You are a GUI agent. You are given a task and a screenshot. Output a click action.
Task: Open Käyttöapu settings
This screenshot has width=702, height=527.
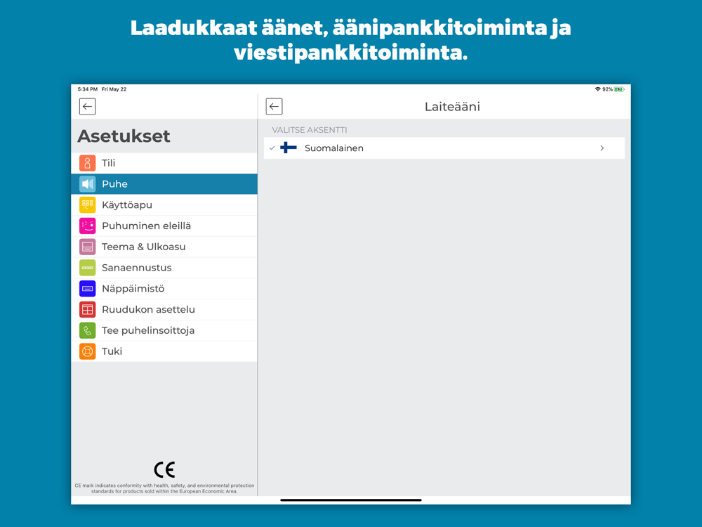point(164,204)
